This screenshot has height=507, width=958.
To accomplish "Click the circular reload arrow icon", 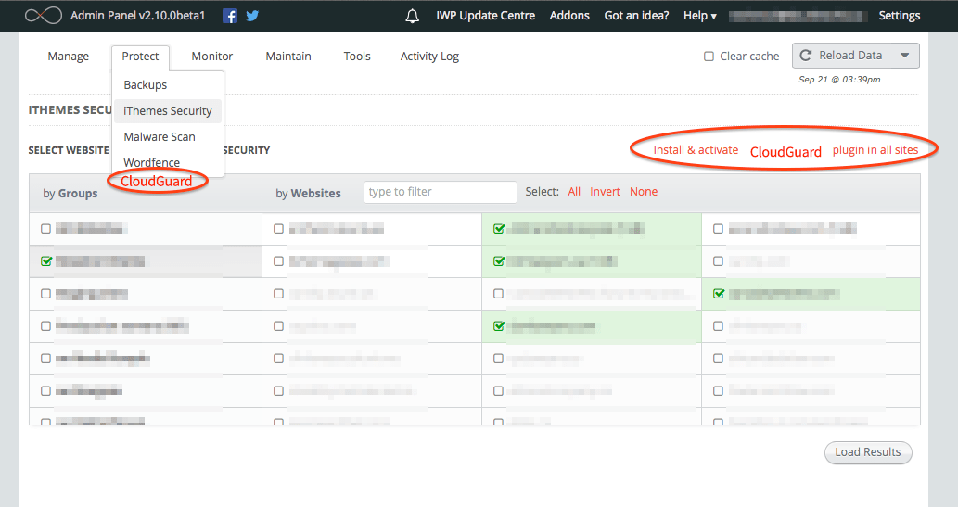I will [x=806, y=56].
